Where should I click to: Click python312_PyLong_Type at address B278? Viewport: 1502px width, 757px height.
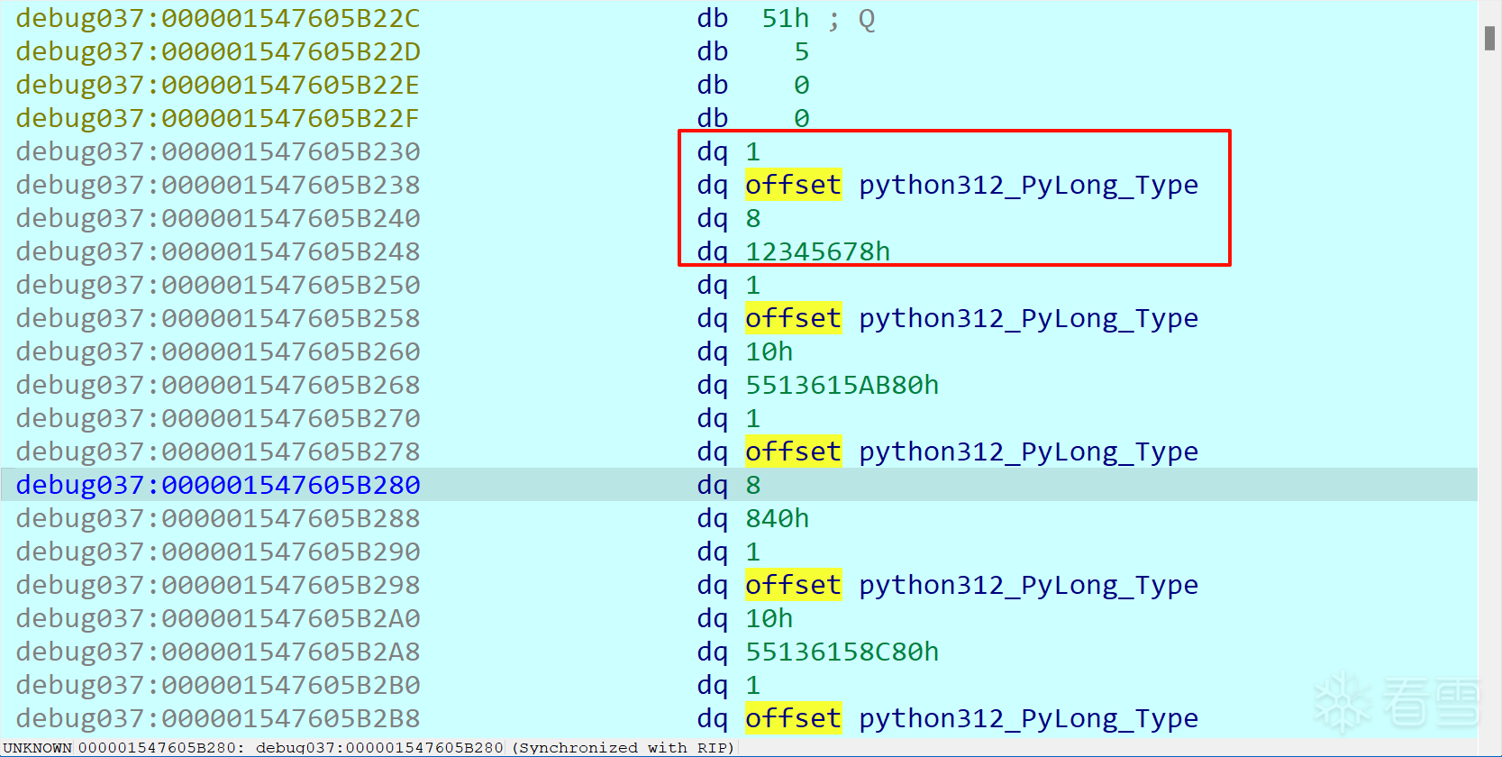1028,452
